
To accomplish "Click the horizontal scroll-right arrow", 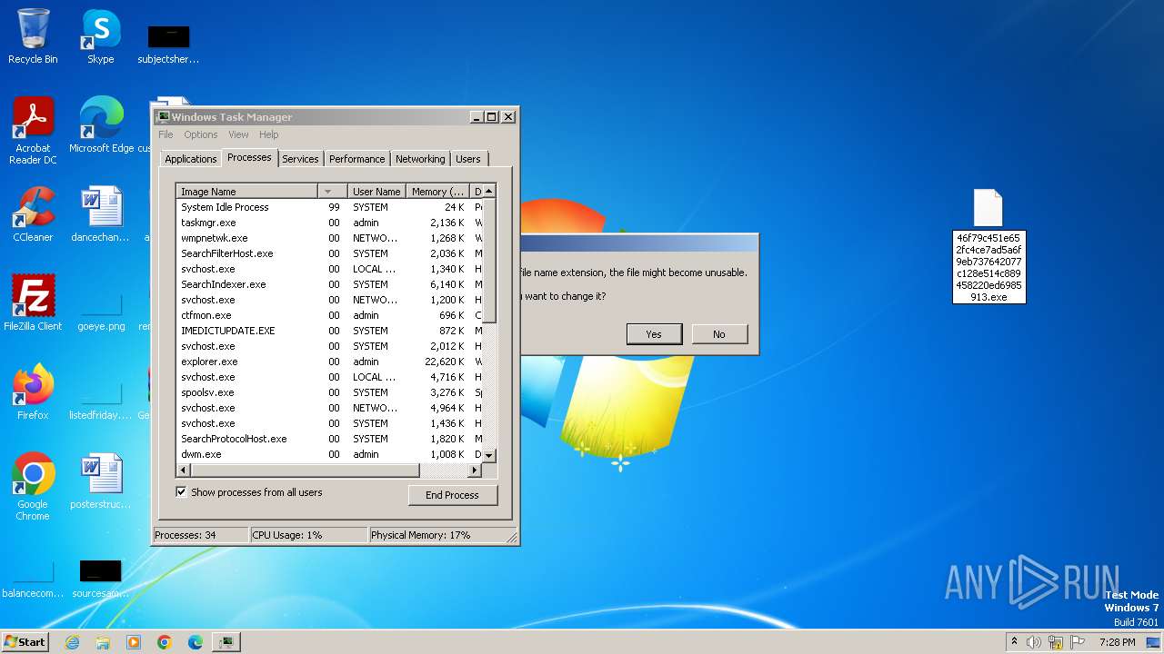I will 474,470.
